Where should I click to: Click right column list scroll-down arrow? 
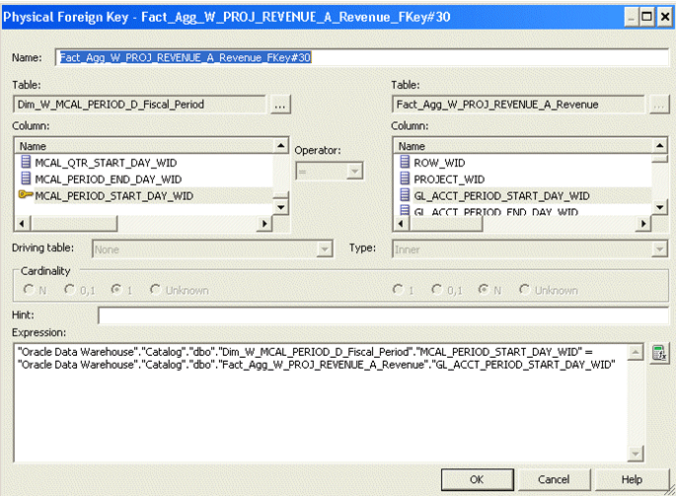[x=659, y=207]
